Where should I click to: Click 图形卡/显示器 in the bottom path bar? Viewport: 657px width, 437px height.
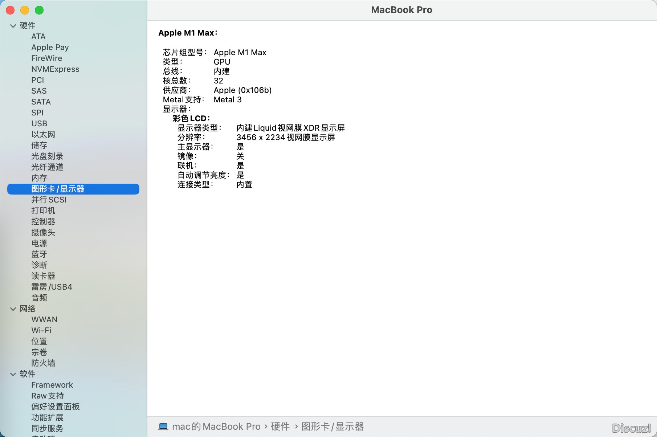[x=332, y=426]
